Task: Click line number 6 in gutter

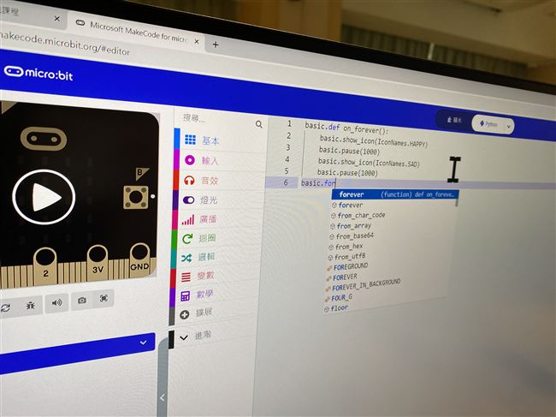Action: click(x=286, y=182)
